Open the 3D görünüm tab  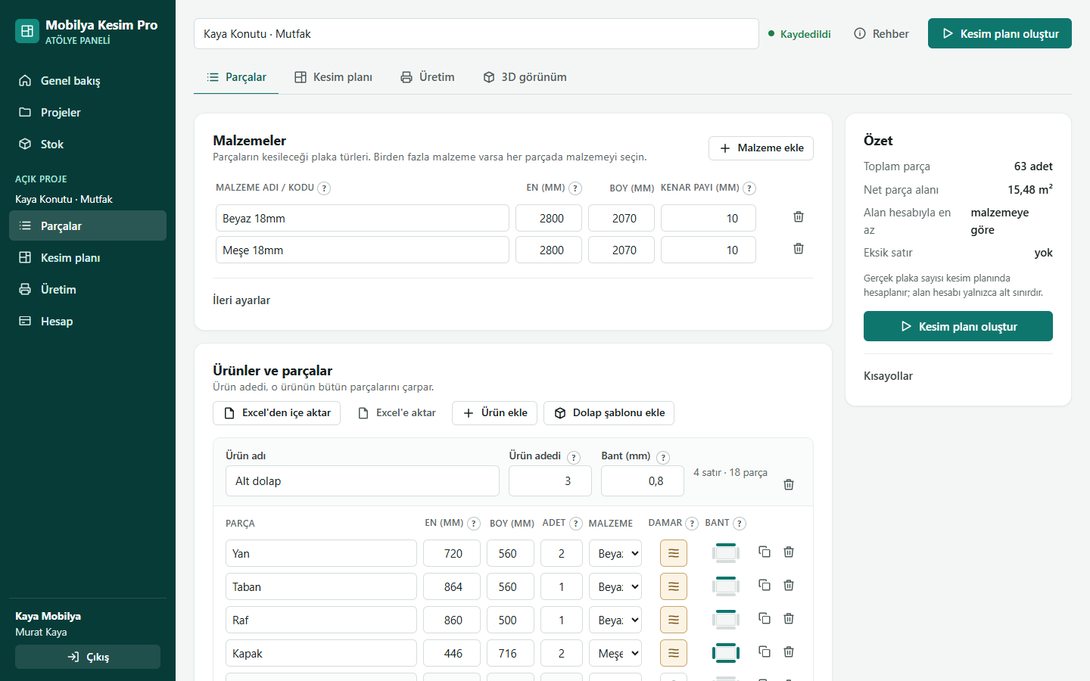[525, 77]
